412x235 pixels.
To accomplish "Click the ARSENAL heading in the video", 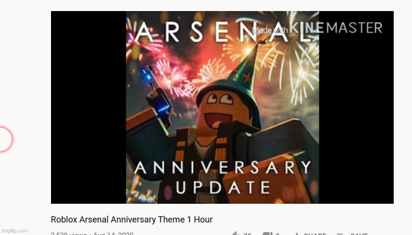I will tap(223, 32).
